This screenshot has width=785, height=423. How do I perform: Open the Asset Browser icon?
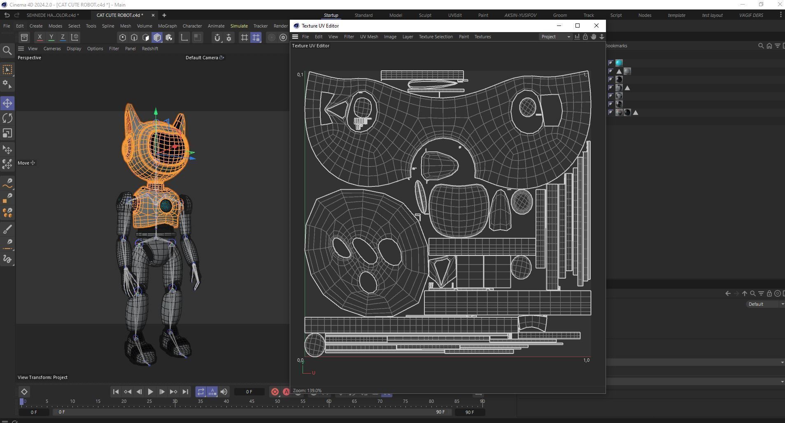click(x=24, y=37)
